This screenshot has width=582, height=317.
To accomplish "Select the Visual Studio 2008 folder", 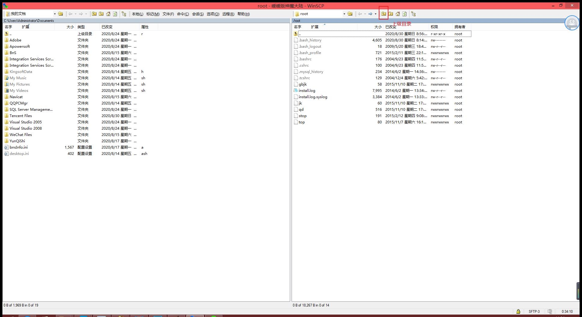I will coord(26,128).
